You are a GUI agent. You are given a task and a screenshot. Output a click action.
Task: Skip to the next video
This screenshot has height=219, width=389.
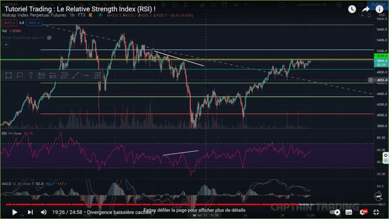coord(30,212)
